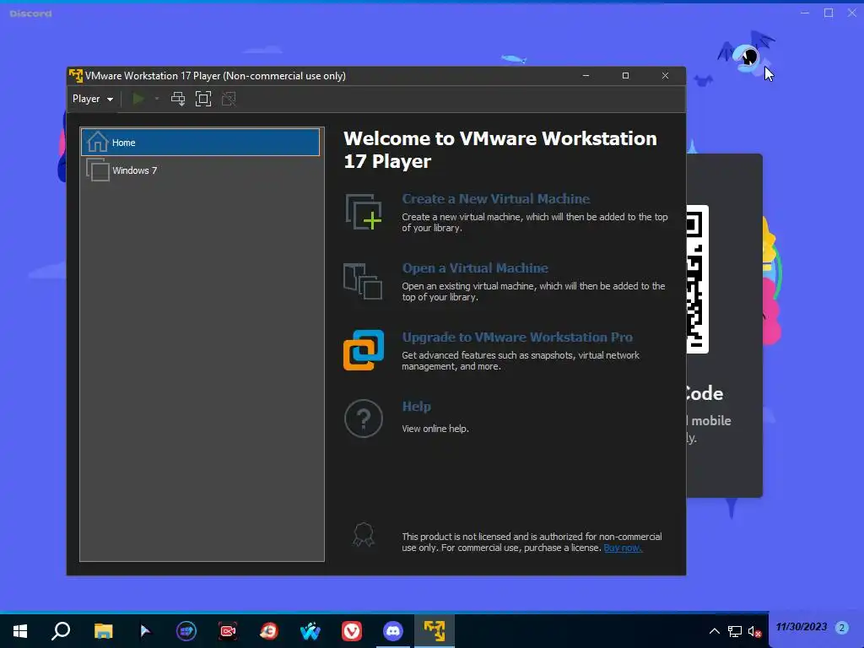The image size is (864, 648).
Task: Click the Buy now link
Action: pos(623,548)
